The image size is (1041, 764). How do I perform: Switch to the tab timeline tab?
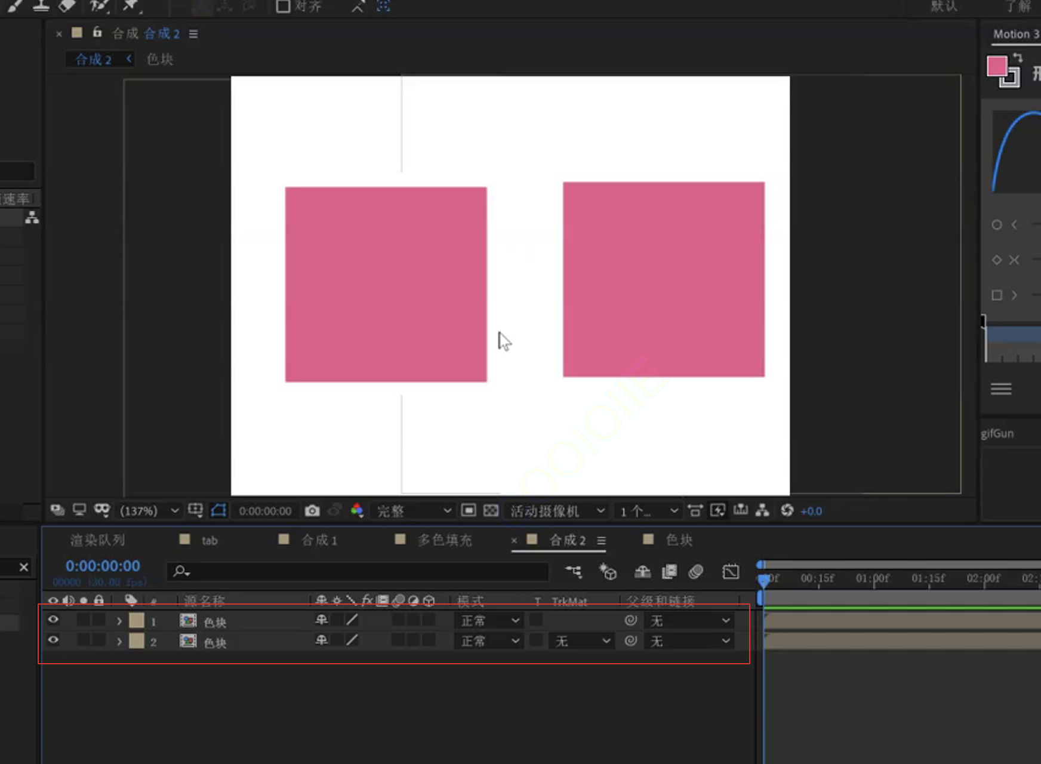[x=210, y=541]
